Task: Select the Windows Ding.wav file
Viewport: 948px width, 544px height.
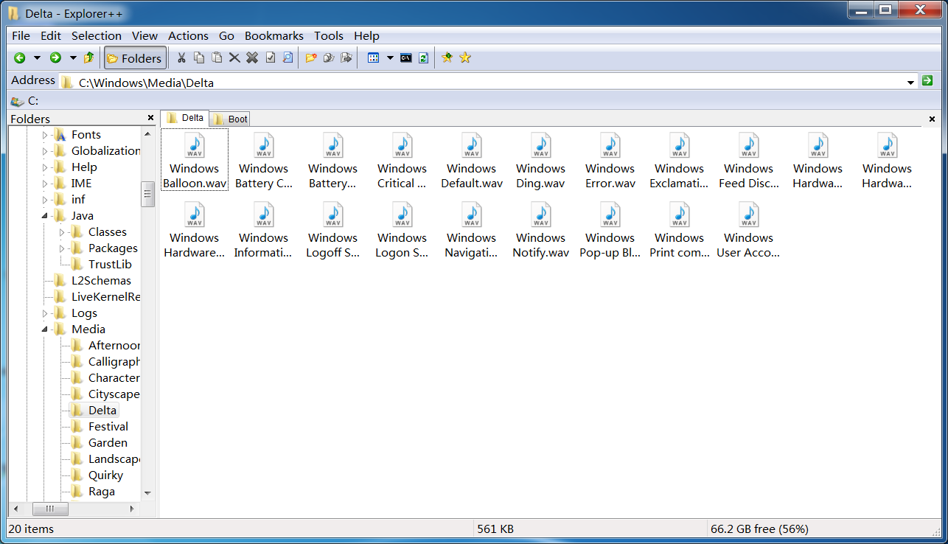Action: [540, 161]
